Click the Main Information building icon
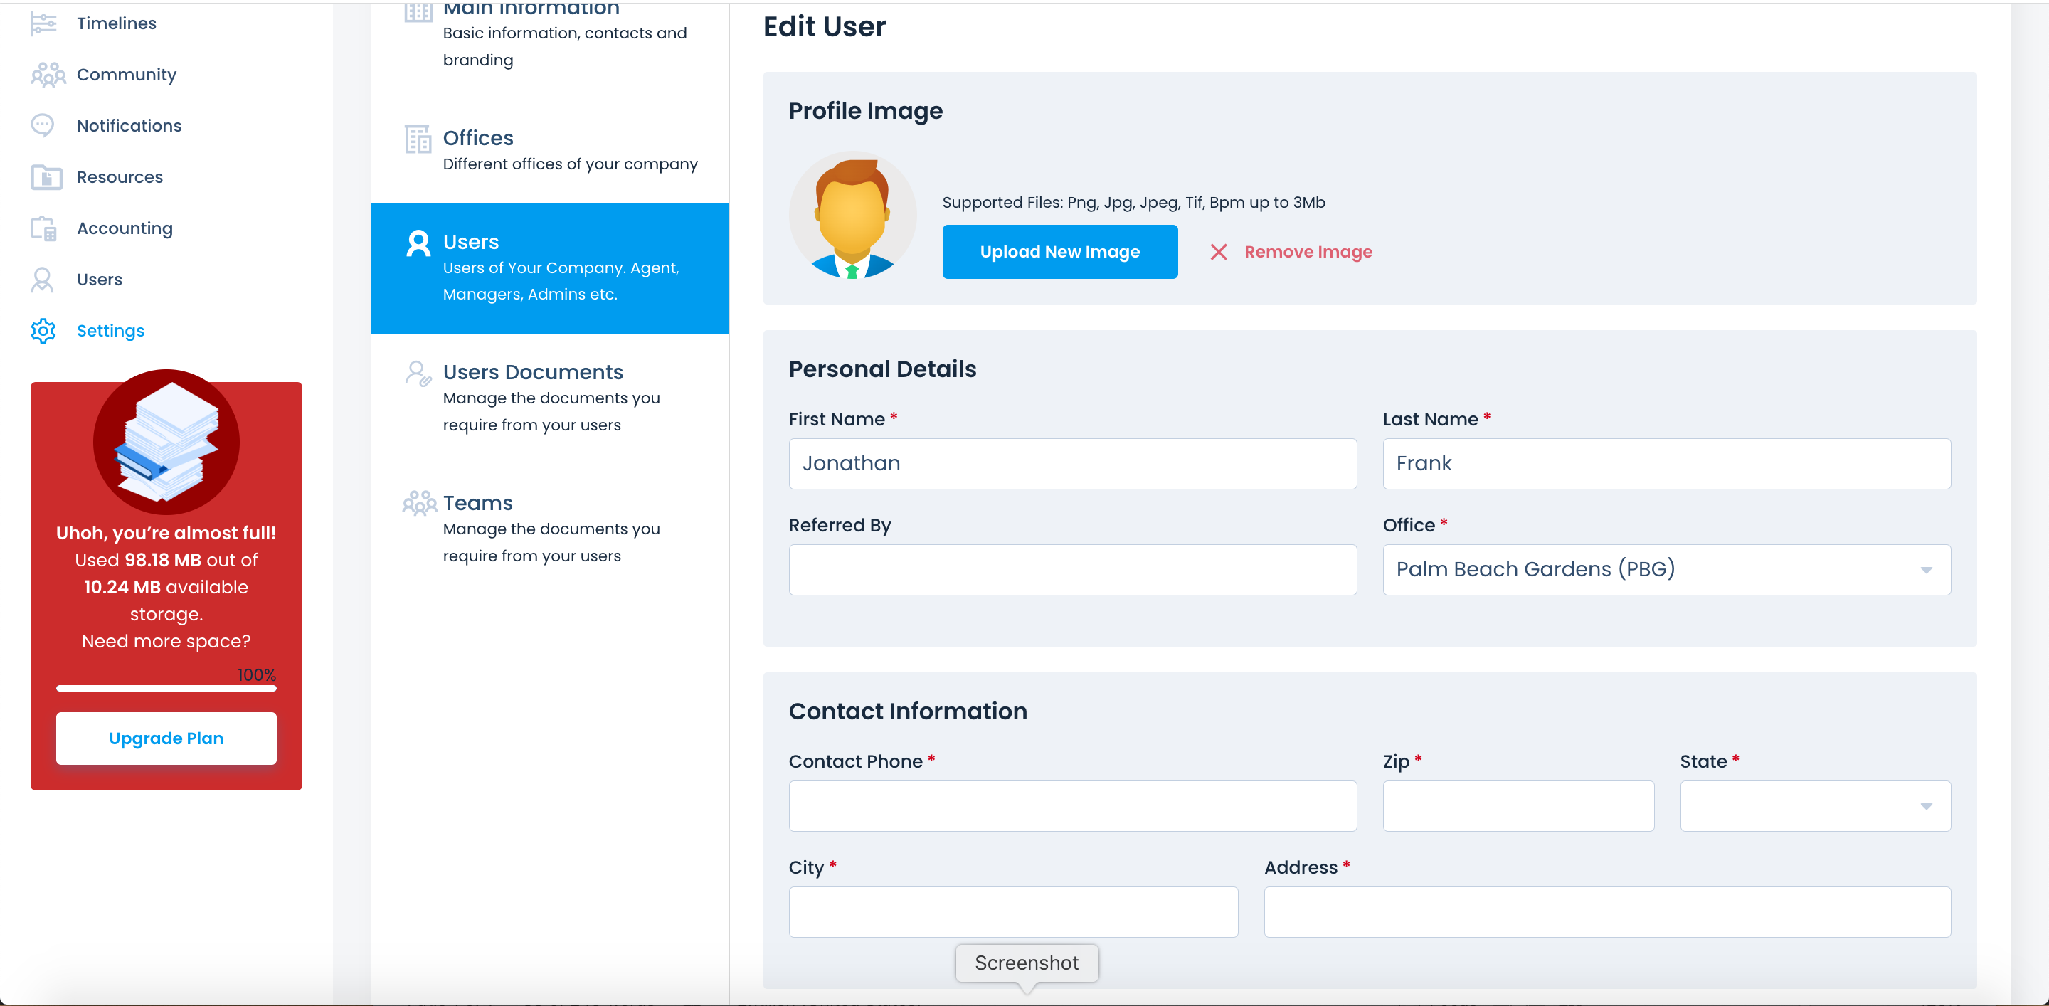The width and height of the screenshot is (2049, 1006). 418,11
